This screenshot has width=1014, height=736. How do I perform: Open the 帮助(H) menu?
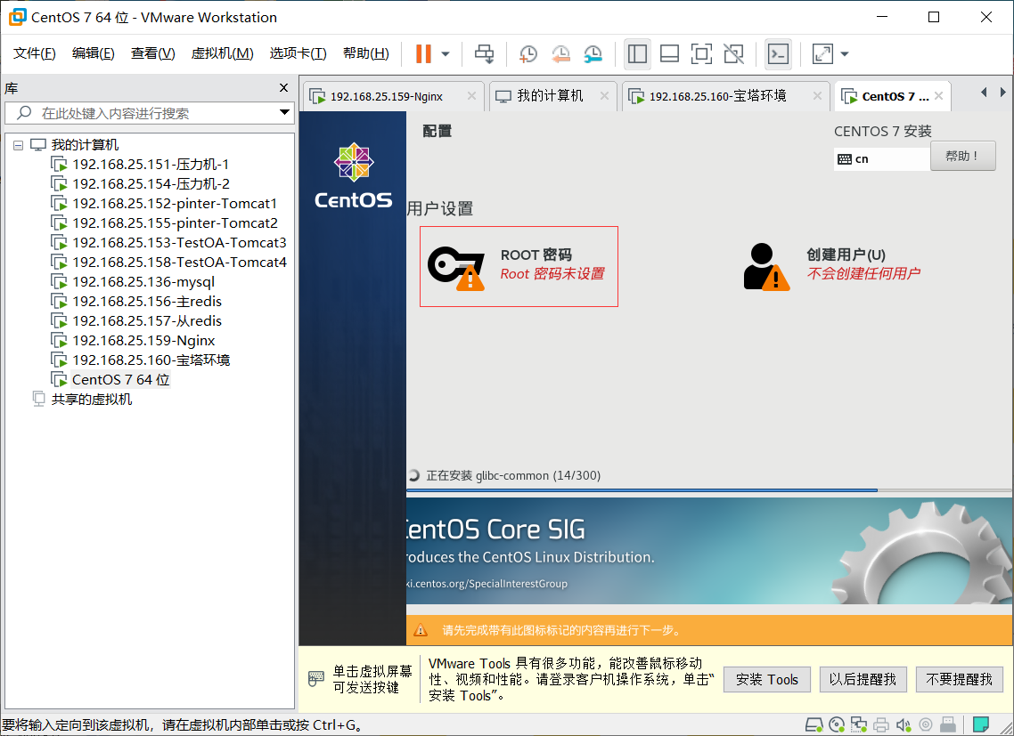[x=365, y=53]
